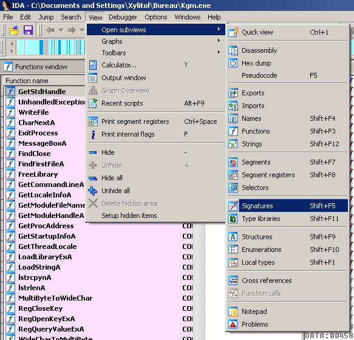
Task: Open the Windows menu
Action: coord(188,17)
